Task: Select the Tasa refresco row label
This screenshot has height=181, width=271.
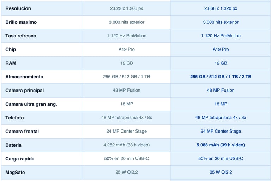Action: [x=21, y=36]
